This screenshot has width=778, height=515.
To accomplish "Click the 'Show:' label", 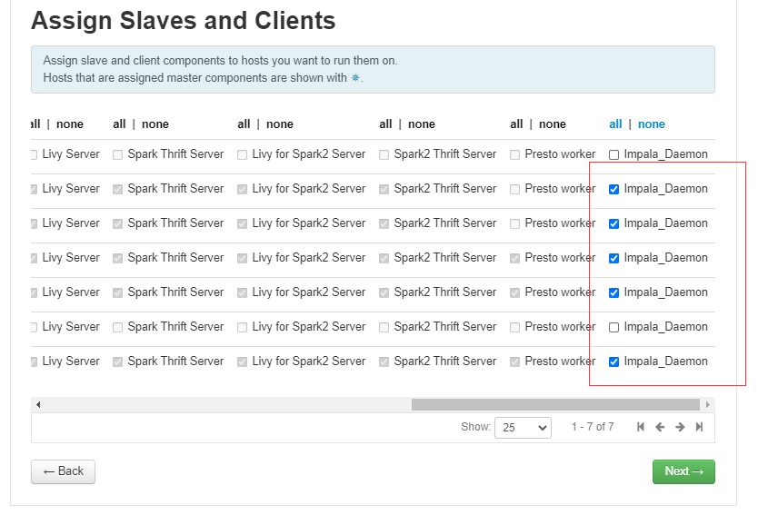I will coord(476,427).
